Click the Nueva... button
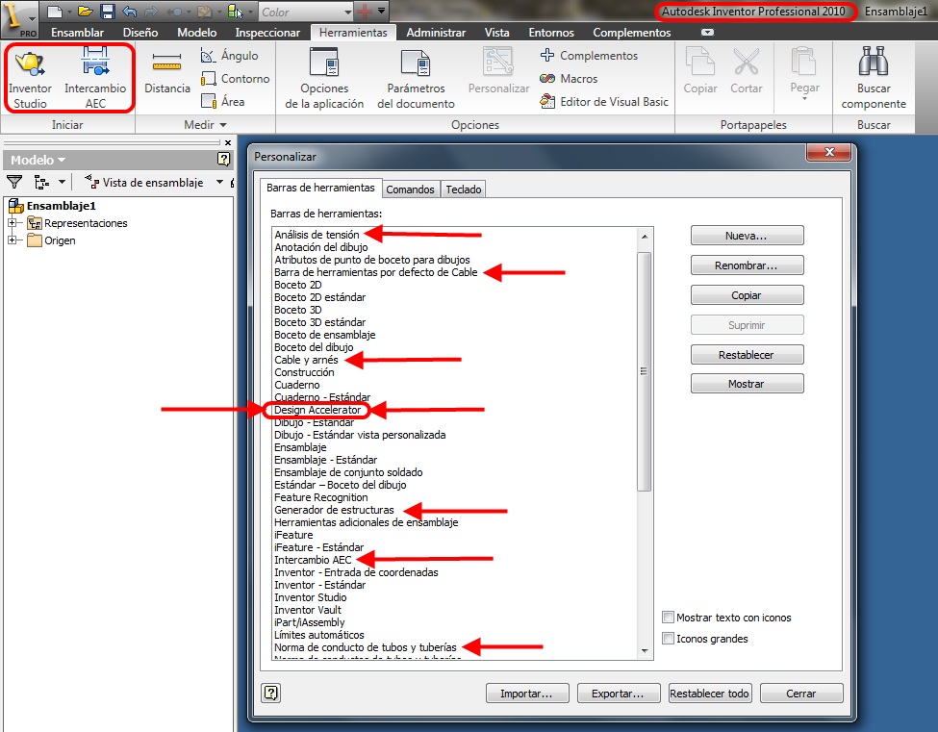Image resolution: width=938 pixels, height=732 pixels. pos(747,236)
